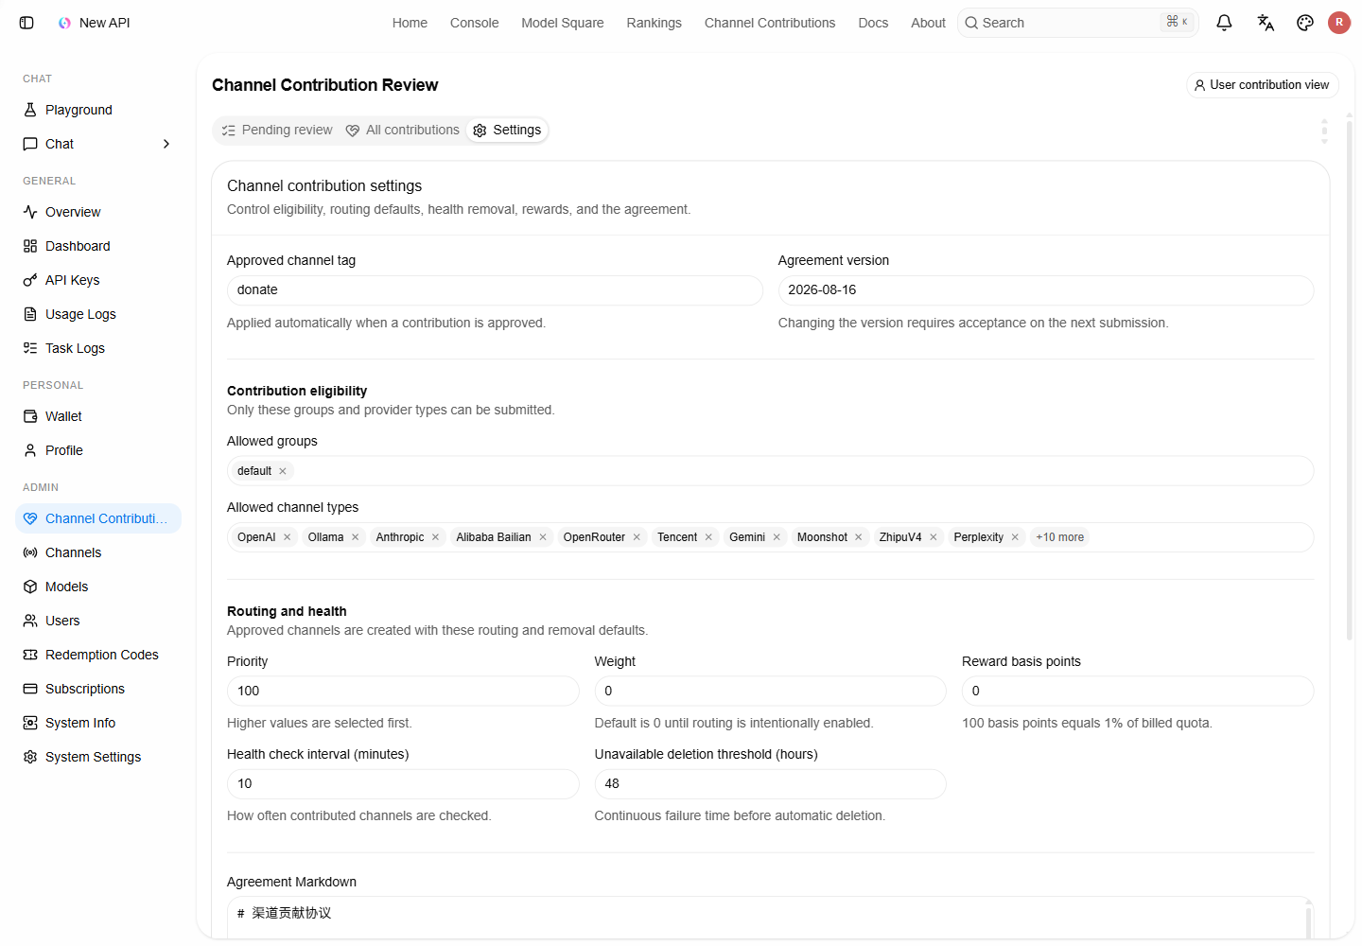Click the Agreement Markdown scrollbar
Image resolution: width=1362 pixels, height=946 pixels.
pos(1309,920)
